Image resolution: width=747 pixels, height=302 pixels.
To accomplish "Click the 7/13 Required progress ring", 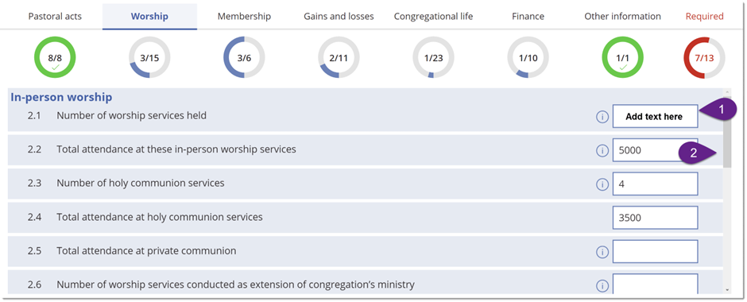I will [x=704, y=58].
